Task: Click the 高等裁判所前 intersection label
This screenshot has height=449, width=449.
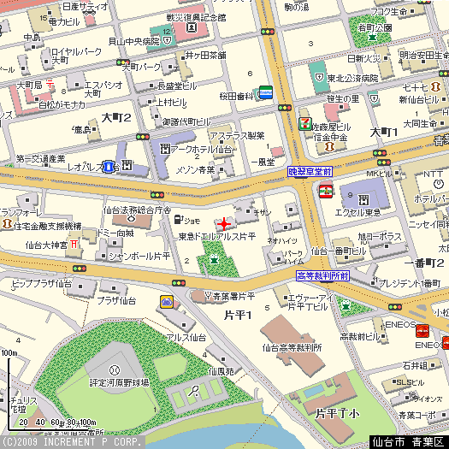Action: [x=322, y=276]
